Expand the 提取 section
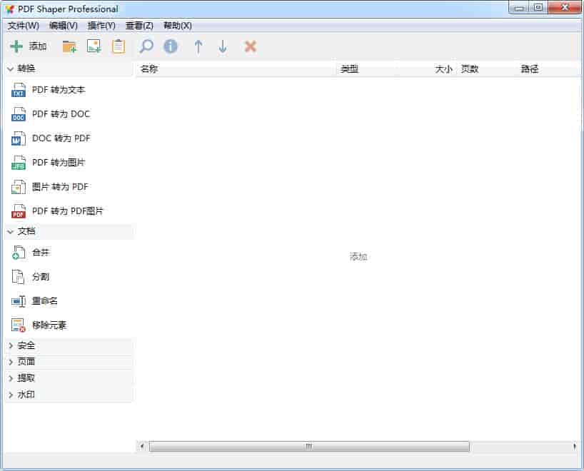 coord(11,378)
